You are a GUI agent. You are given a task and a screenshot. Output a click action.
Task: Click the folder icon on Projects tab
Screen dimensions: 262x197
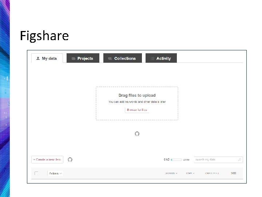click(74, 58)
